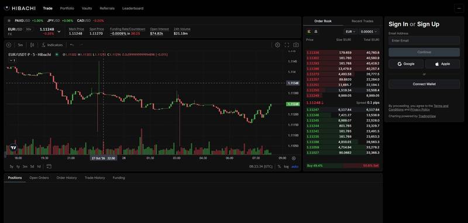The width and height of the screenshot is (468, 223).
Task: Click the green status dot beside chart title
Action: 56,54
